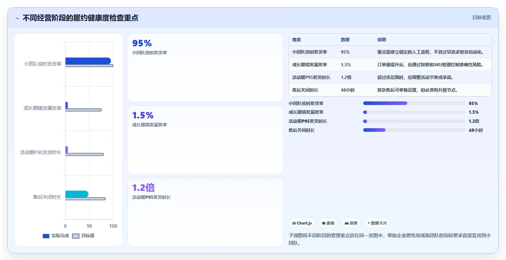Click the 48小时 cell in the table
This screenshot has width=506, height=260.
348,90
